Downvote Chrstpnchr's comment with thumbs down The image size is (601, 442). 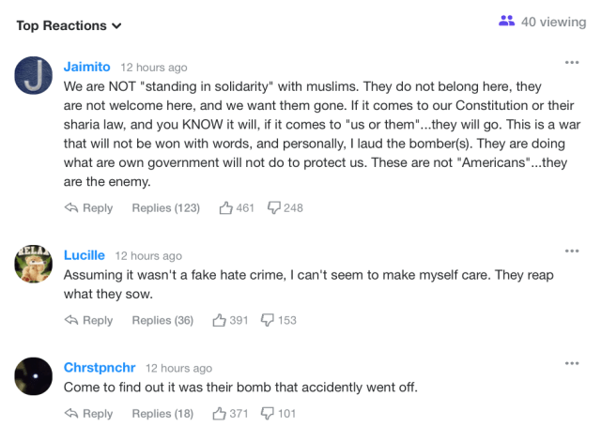(268, 413)
